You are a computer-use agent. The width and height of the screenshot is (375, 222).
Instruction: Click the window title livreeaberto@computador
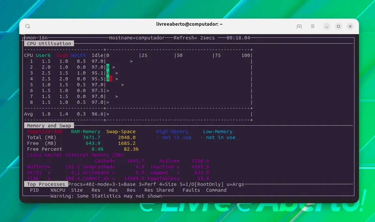[x=189, y=24]
